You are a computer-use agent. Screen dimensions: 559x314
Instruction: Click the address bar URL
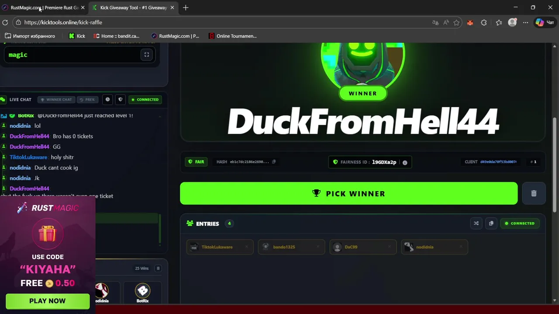pyautogui.click(x=63, y=22)
